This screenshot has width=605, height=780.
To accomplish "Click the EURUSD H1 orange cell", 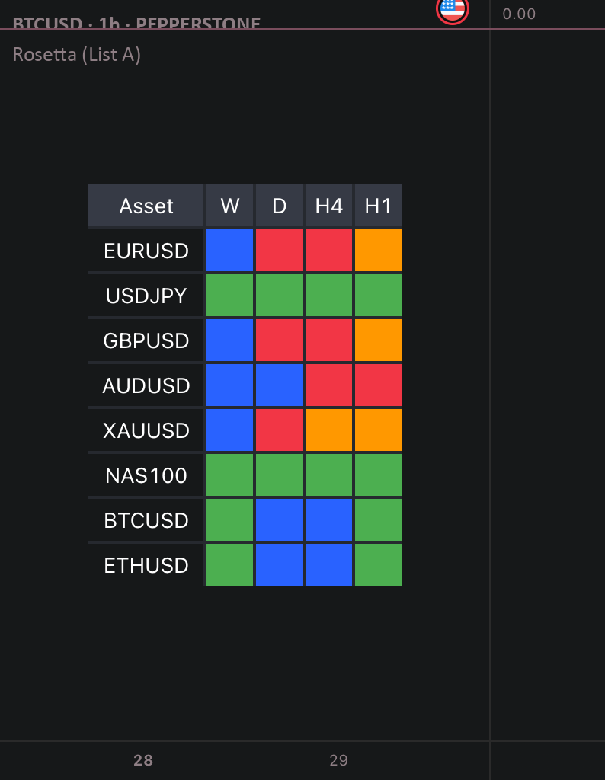I will (x=378, y=250).
